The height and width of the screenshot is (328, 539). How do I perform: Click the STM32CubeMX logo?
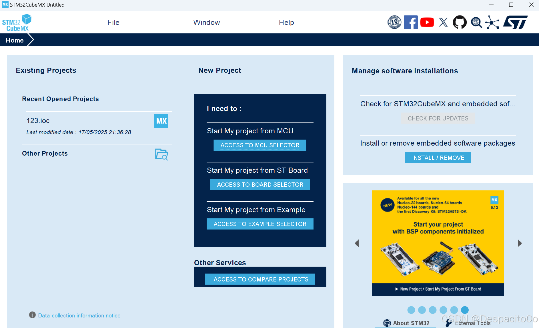[x=17, y=23]
